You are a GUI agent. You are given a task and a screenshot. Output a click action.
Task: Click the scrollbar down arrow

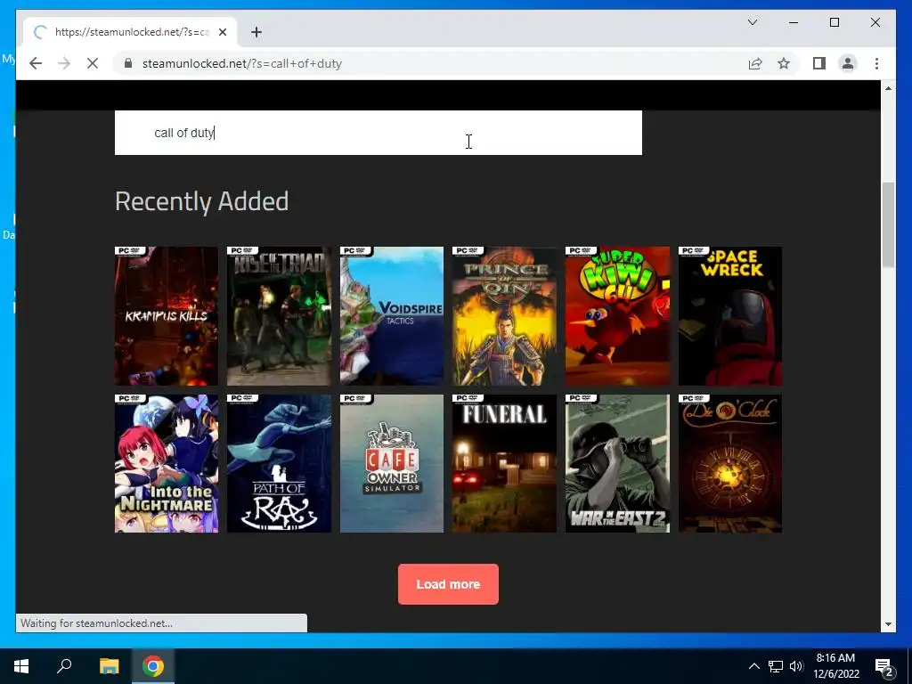click(x=888, y=624)
